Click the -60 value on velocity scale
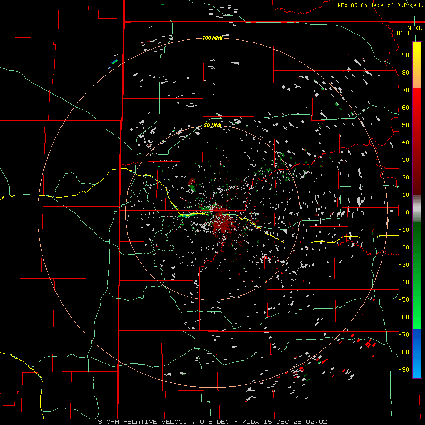 pyautogui.click(x=404, y=317)
